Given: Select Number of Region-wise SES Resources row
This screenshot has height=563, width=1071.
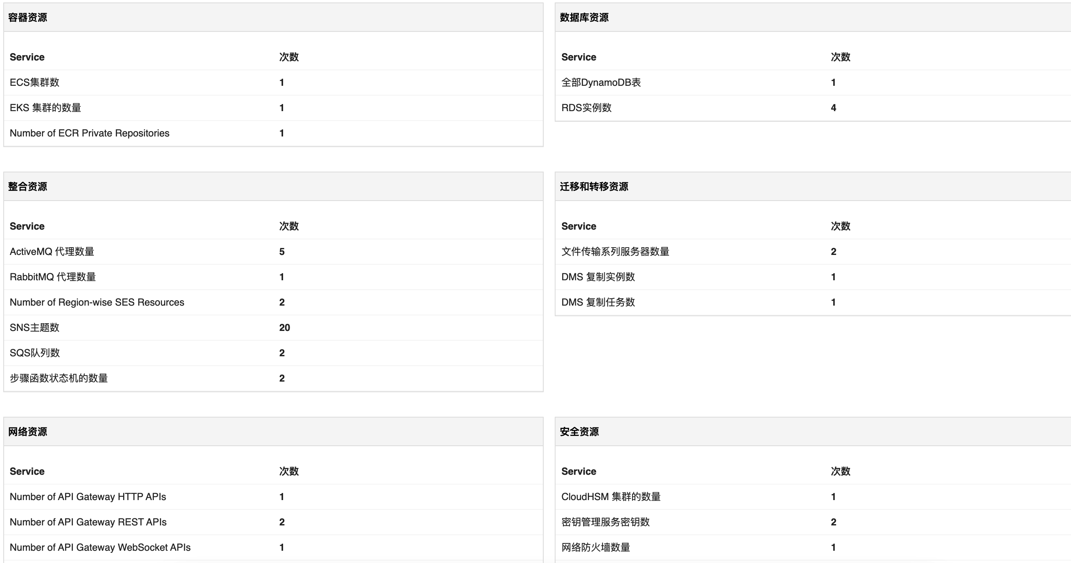Looking at the screenshot, I should (273, 302).
